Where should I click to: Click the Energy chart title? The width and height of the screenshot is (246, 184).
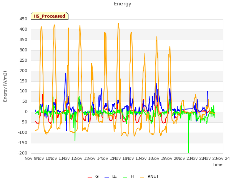(x=123, y=4)
